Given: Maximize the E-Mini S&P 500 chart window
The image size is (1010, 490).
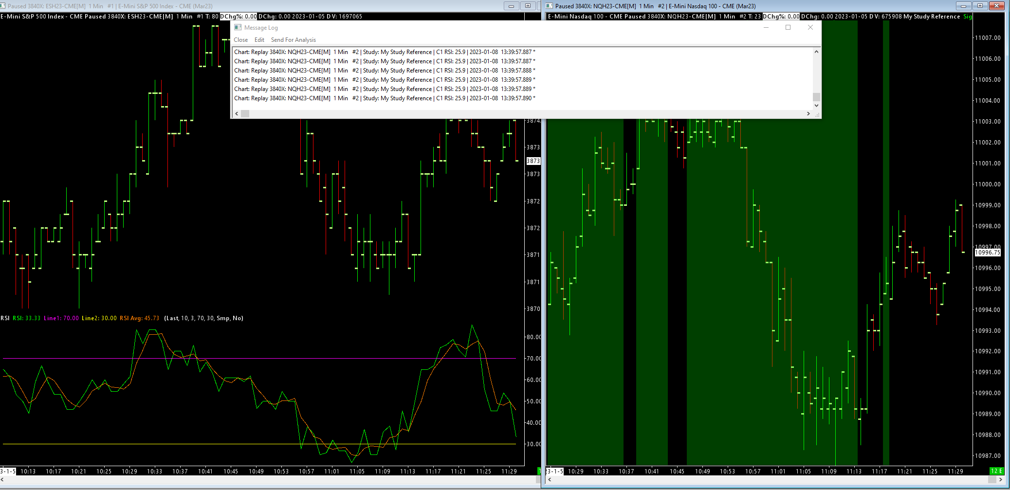Looking at the screenshot, I should tap(528, 6).
